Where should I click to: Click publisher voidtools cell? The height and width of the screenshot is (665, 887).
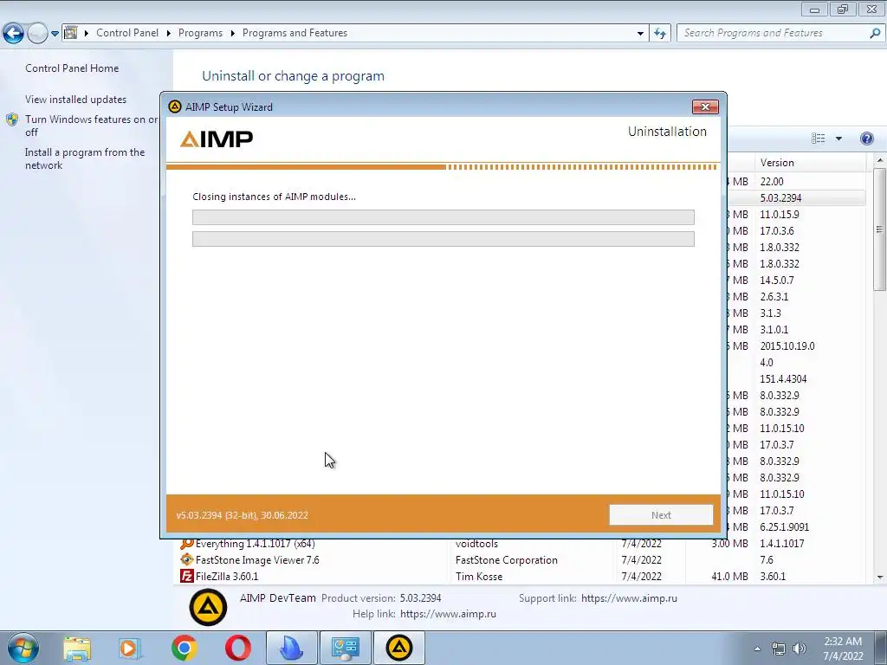point(476,544)
